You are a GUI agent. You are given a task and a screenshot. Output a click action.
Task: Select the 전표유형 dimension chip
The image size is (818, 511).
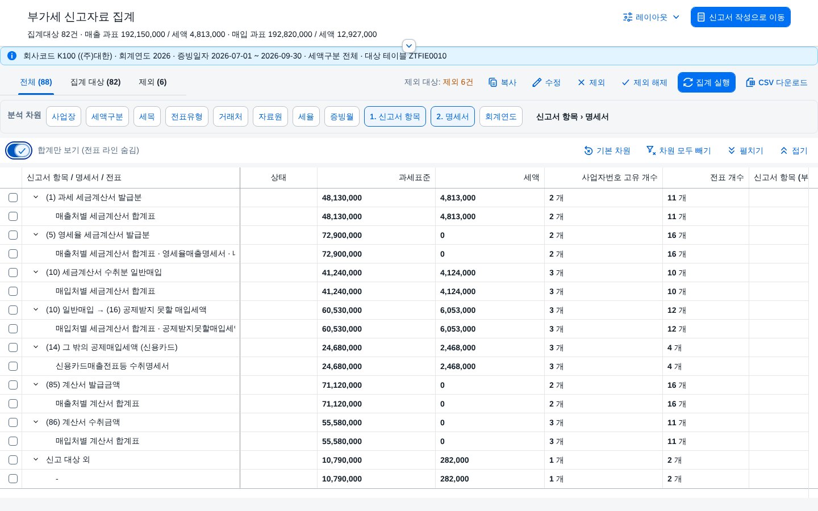[x=187, y=116]
